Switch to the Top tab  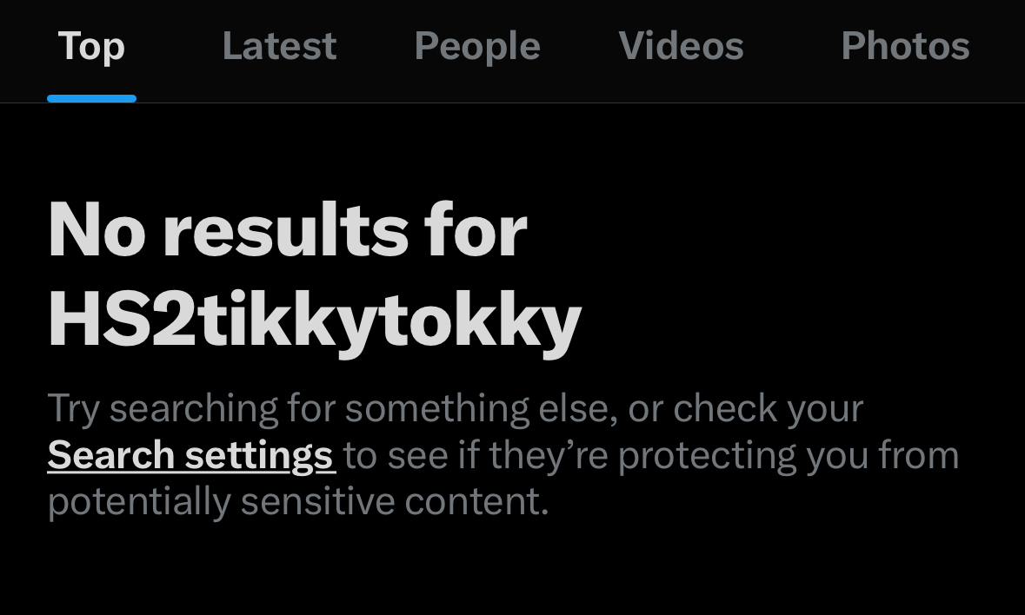point(91,46)
